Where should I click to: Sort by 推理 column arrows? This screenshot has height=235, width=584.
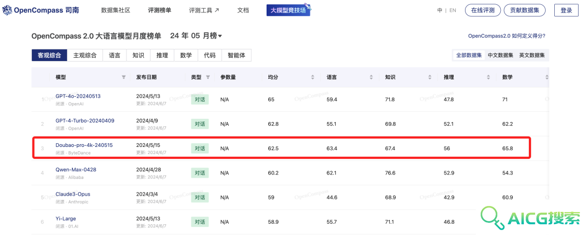coord(488,77)
